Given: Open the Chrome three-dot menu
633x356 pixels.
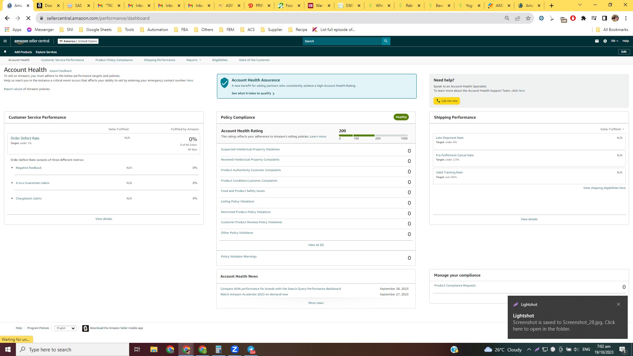Looking at the screenshot, I should pos(626,18).
